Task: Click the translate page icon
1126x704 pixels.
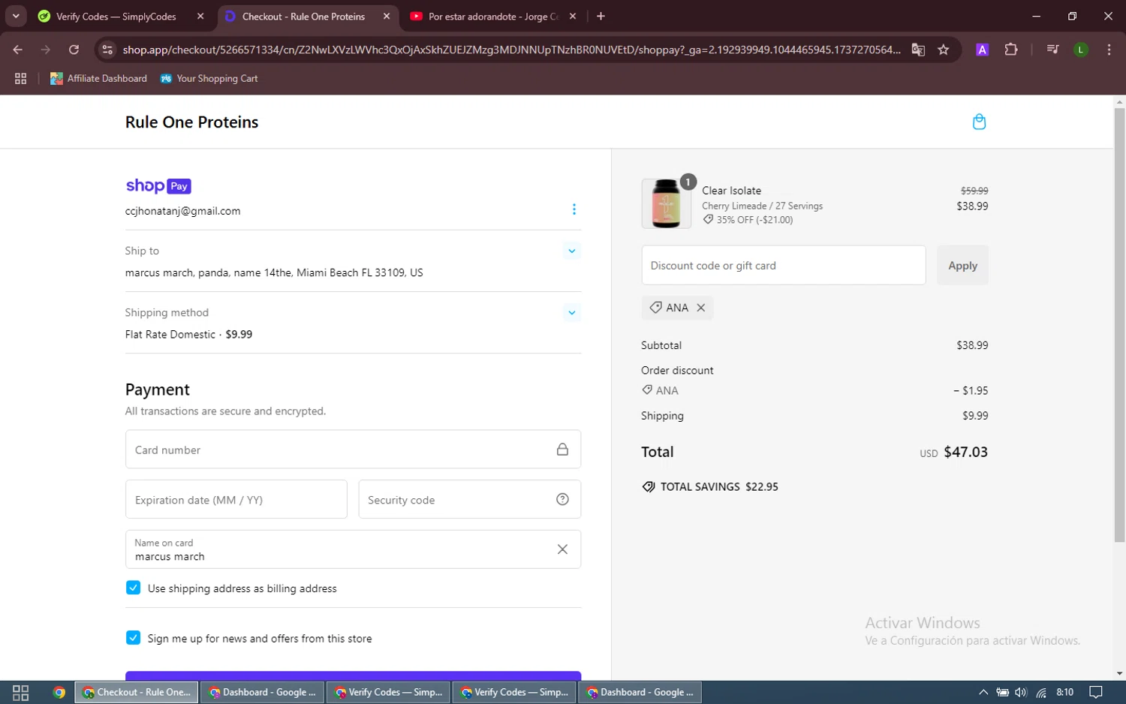Action: pyautogui.click(x=918, y=50)
